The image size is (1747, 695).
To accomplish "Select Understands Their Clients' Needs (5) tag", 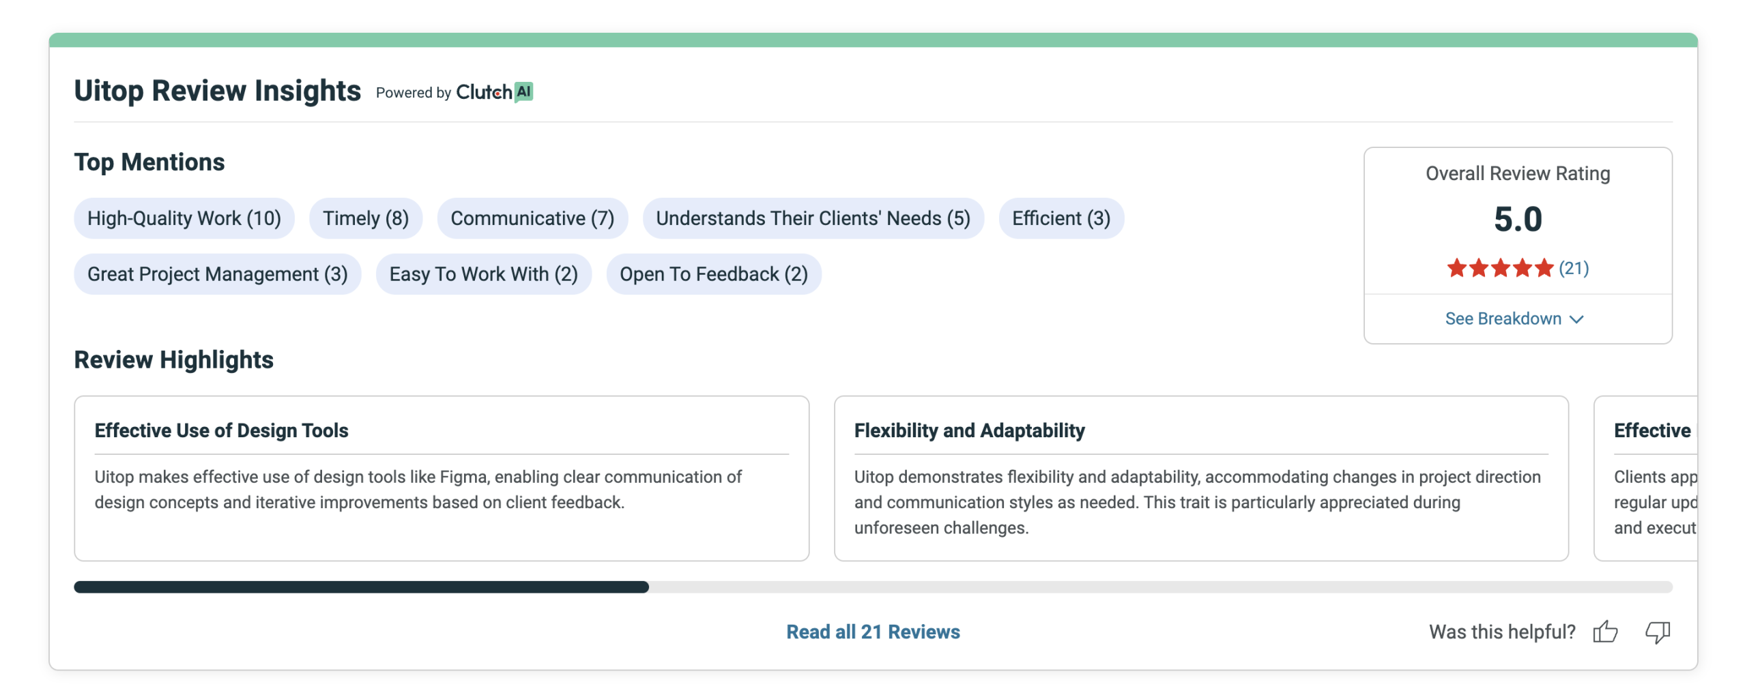I will pyautogui.click(x=813, y=218).
